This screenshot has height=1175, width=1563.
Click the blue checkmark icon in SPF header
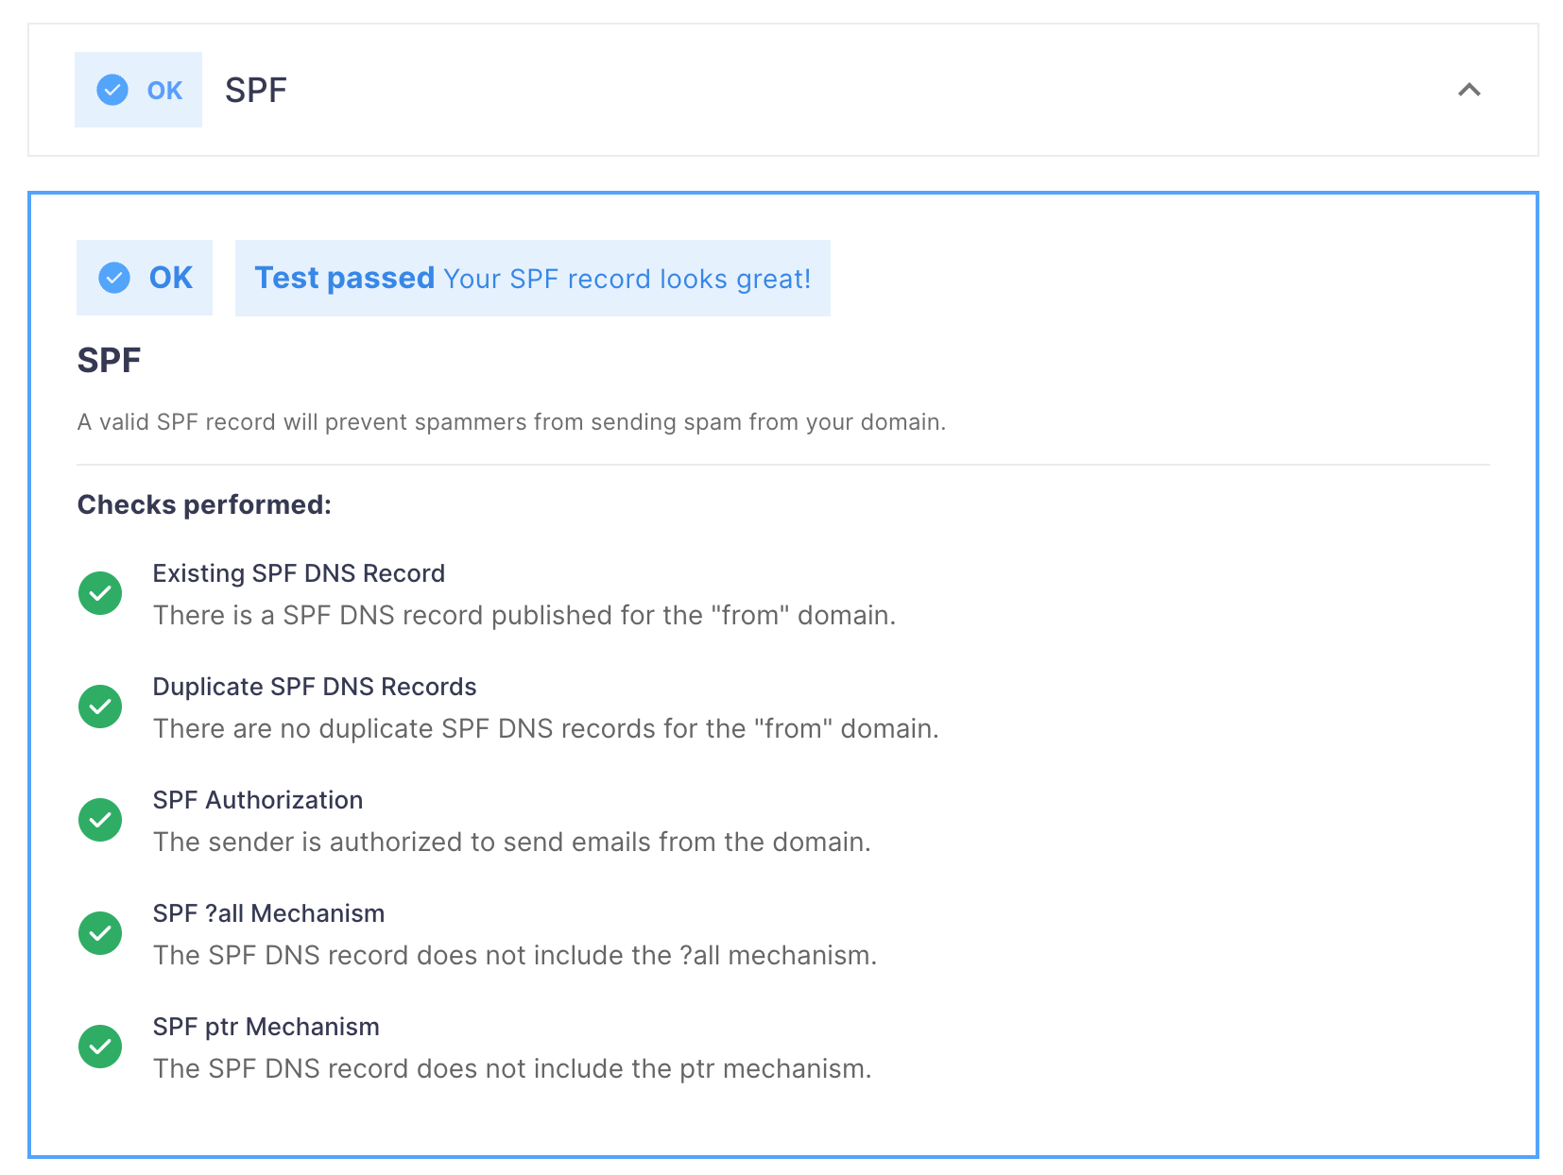click(x=112, y=90)
